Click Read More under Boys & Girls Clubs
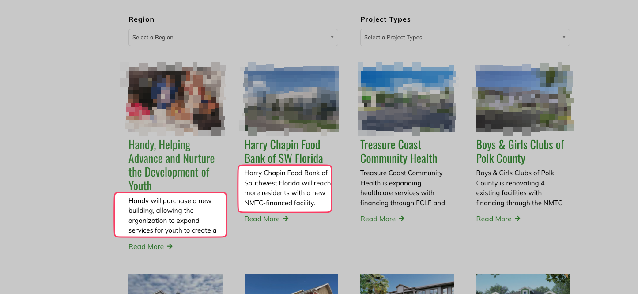Viewport: 638px width, 294px height. tap(498, 219)
